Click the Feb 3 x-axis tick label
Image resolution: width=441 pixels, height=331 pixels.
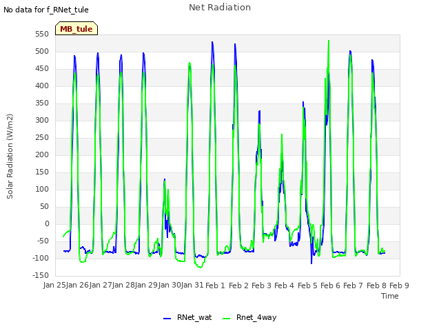[x=261, y=285]
